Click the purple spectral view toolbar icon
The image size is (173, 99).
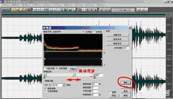point(79,10)
